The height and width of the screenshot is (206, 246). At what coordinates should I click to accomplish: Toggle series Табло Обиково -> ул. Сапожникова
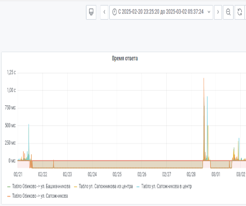(x=40, y=196)
